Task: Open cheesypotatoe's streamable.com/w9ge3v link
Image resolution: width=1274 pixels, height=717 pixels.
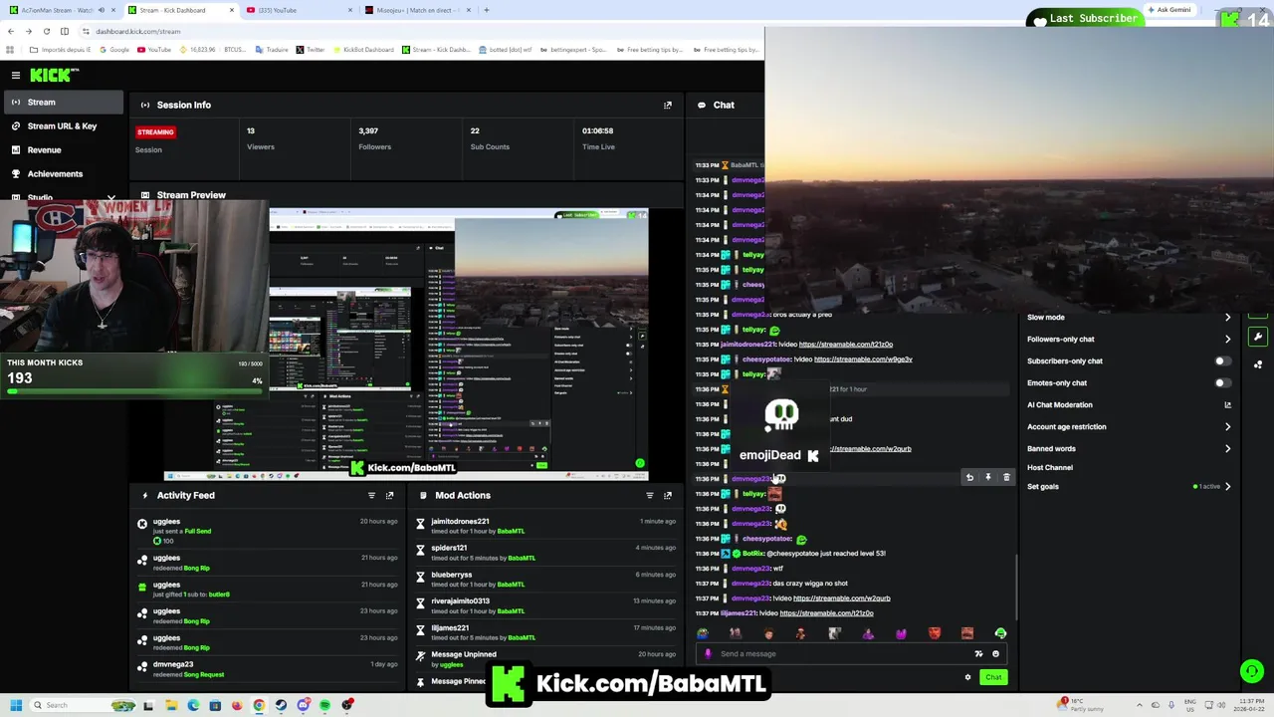Action: tap(863, 358)
